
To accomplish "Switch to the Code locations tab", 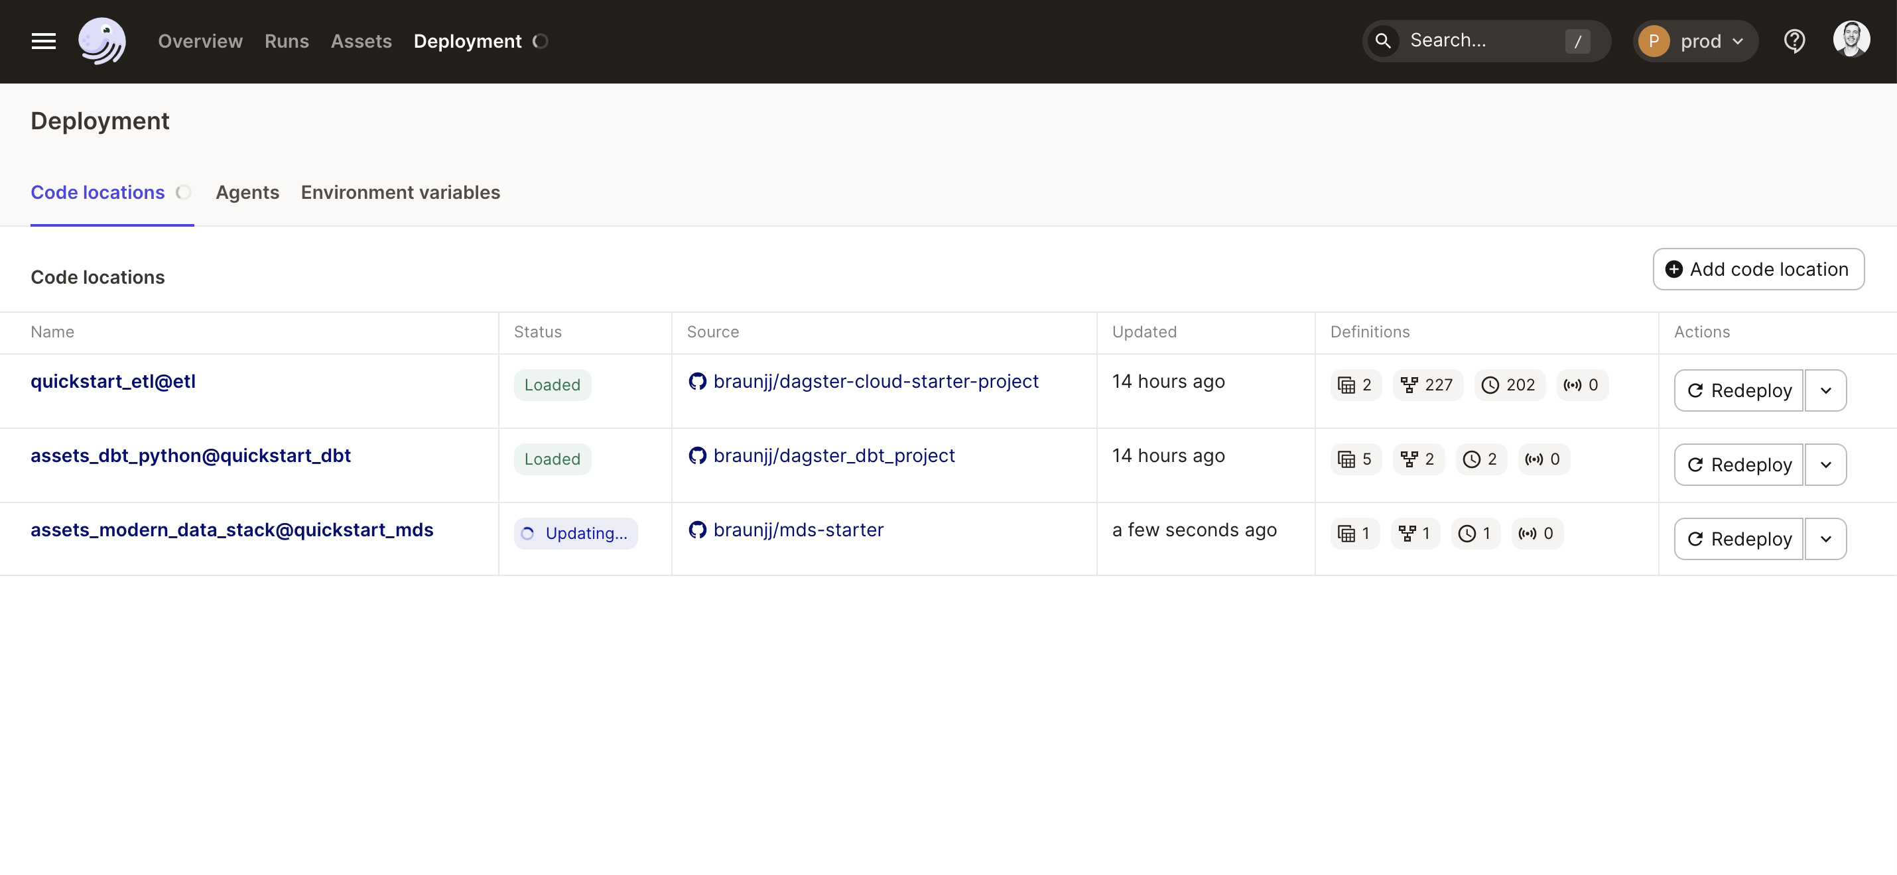I will 98,193.
